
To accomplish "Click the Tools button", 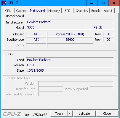I will click(59, 114).
